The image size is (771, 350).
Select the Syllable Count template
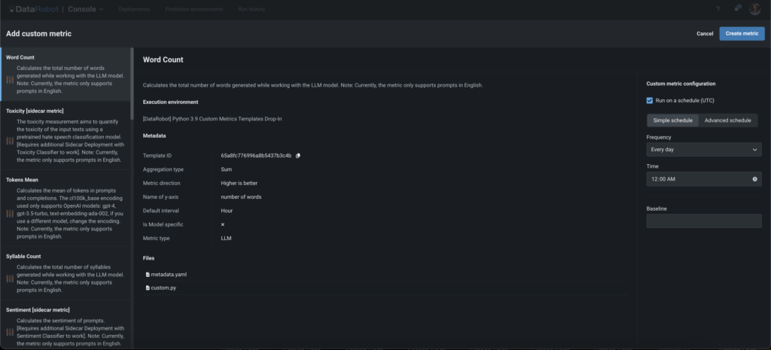point(66,272)
